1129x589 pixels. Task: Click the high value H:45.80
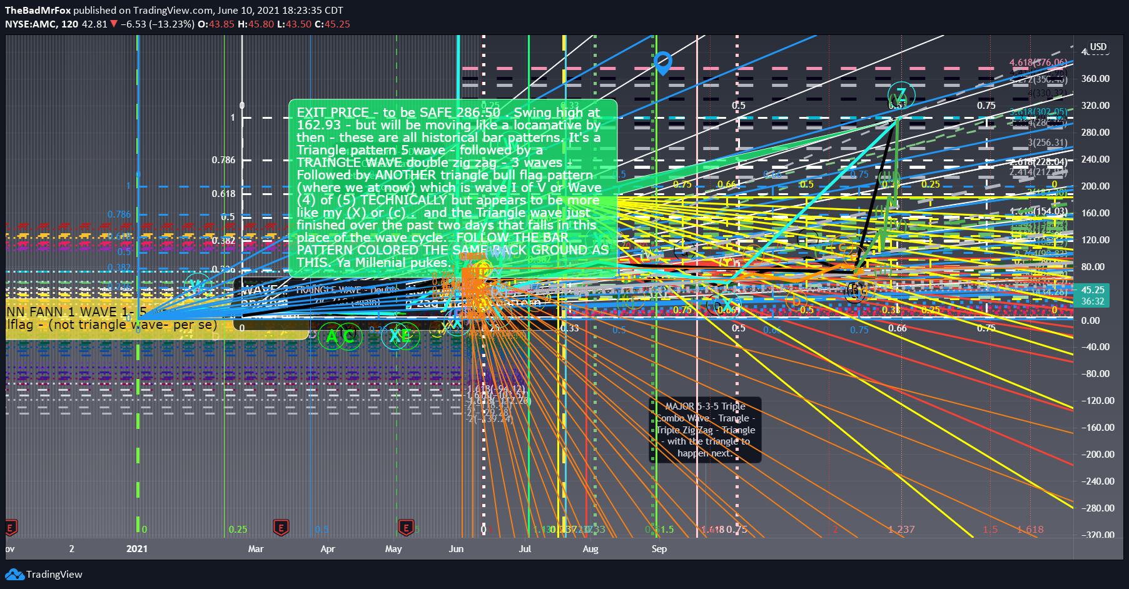[256, 24]
